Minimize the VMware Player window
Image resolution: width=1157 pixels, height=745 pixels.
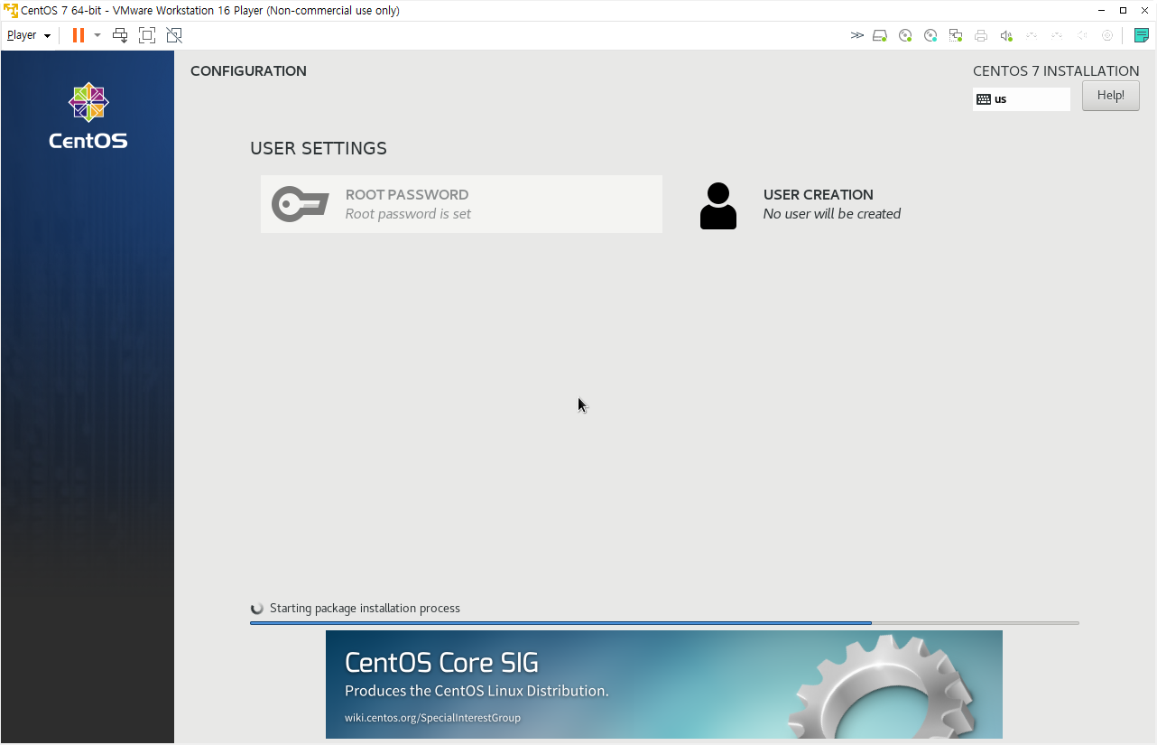[1101, 11]
